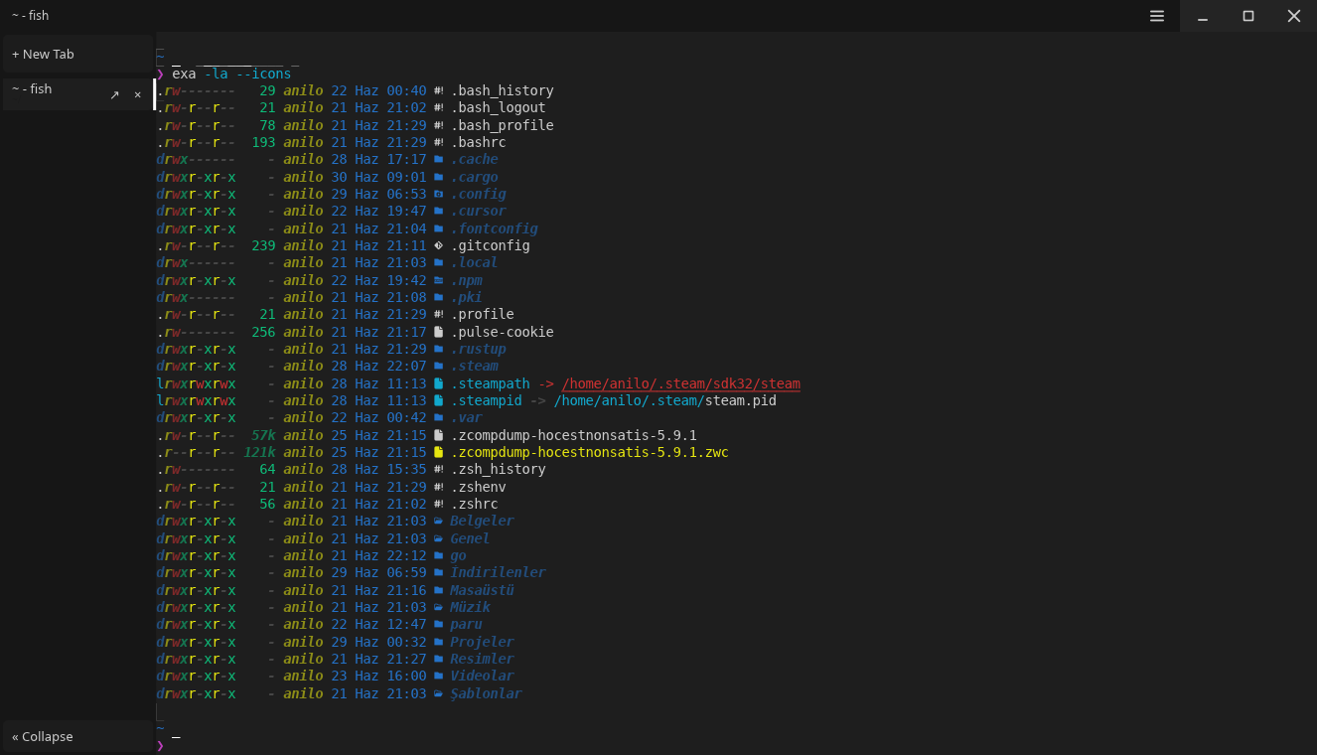The image size is (1317, 755).
Task: Click the file icon beside .pulse-cookie
Action: 438,332
